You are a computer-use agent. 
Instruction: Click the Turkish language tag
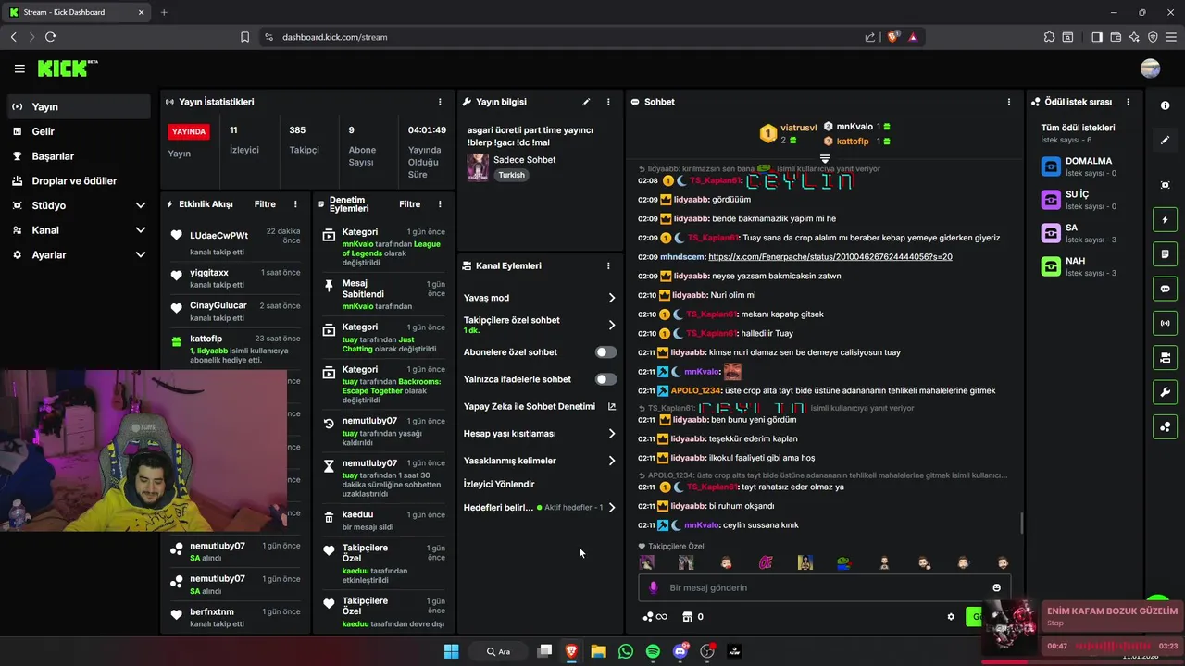tap(511, 175)
